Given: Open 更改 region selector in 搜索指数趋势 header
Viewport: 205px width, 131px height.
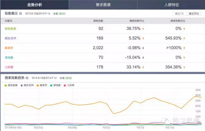Looking at the screenshot, I should (x=69, y=78).
